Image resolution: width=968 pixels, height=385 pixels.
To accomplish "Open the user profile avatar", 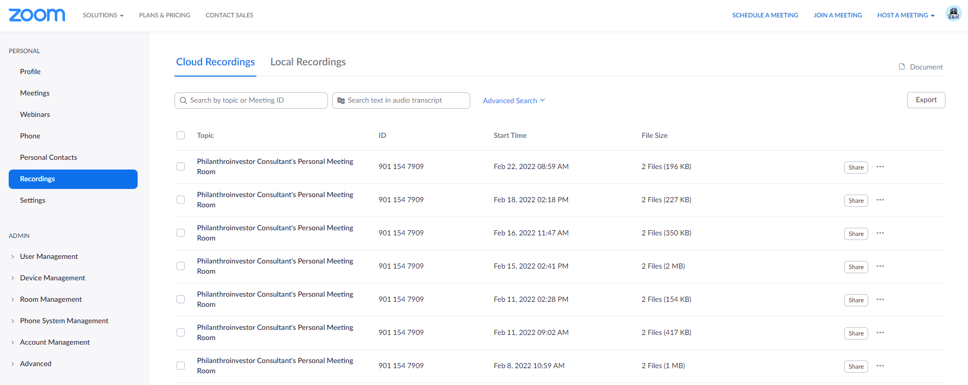I will 953,13.
